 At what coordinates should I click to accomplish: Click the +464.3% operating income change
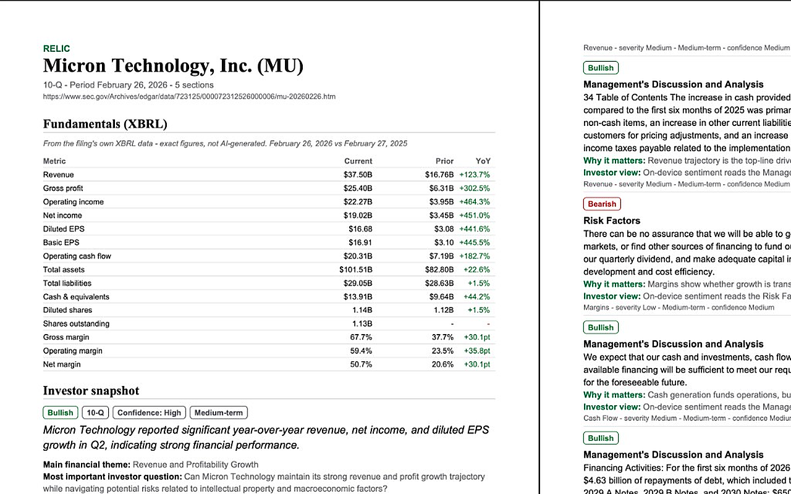(x=475, y=202)
